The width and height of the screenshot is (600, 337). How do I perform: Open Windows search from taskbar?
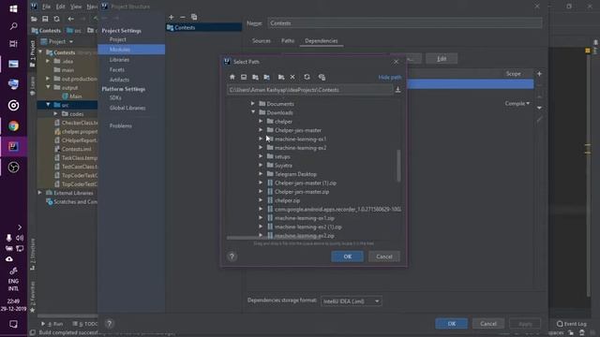[13, 26]
